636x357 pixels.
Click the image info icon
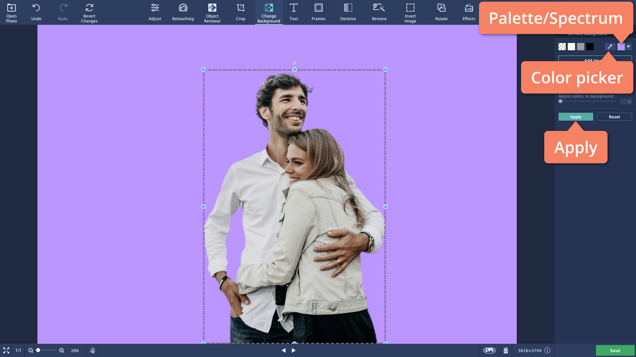pos(547,350)
